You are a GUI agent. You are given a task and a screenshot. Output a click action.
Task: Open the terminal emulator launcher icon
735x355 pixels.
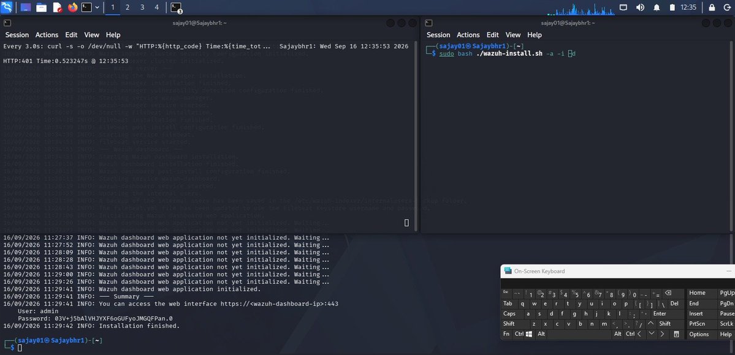[86, 7]
